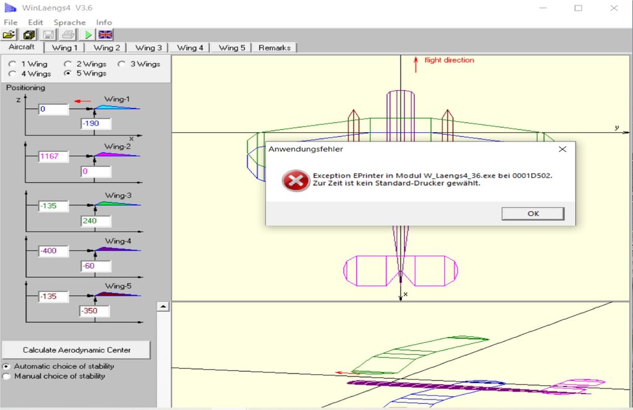Click the save floppy disk icon
The height and width of the screenshot is (410, 633).
coord(48,35)
